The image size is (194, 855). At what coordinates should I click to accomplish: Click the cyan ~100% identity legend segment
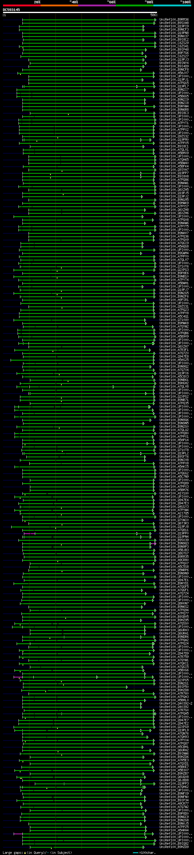[172, 5]
